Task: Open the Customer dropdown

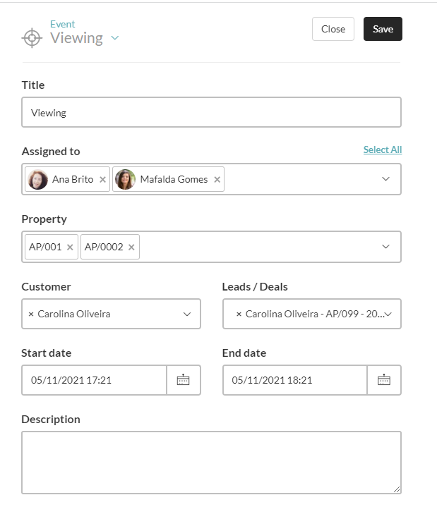Action: coord(187,314)
